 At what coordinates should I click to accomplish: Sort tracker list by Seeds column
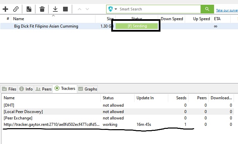181,98
